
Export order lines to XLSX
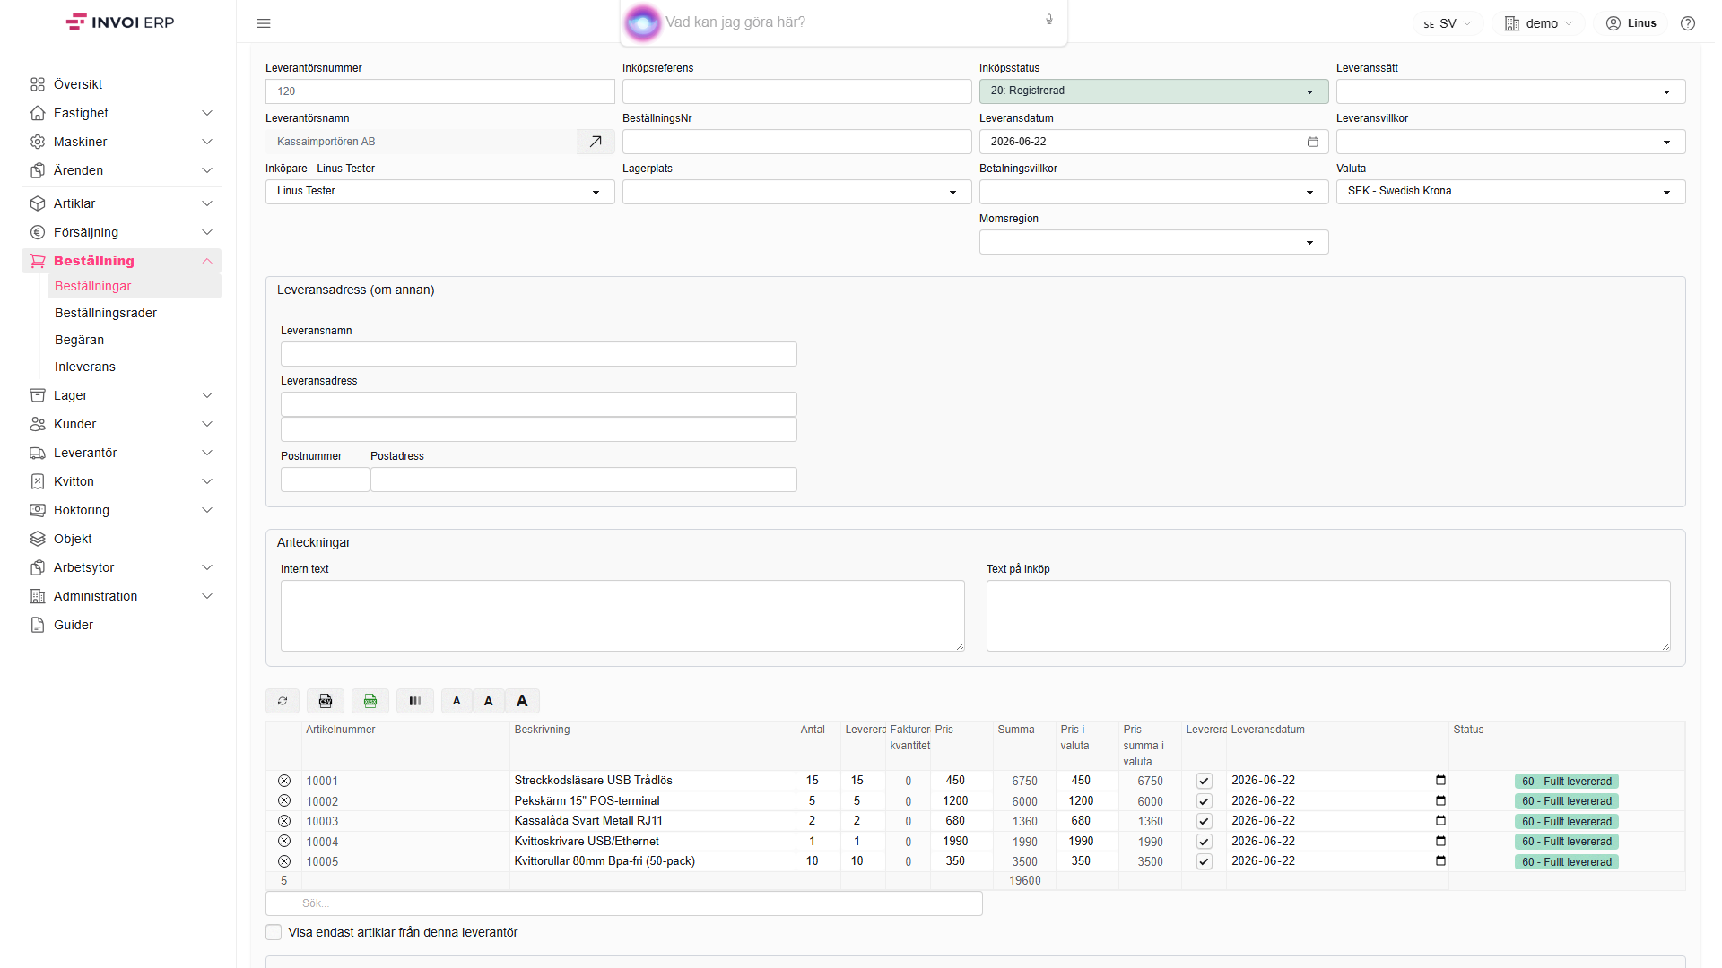click(x=370, y=701)
